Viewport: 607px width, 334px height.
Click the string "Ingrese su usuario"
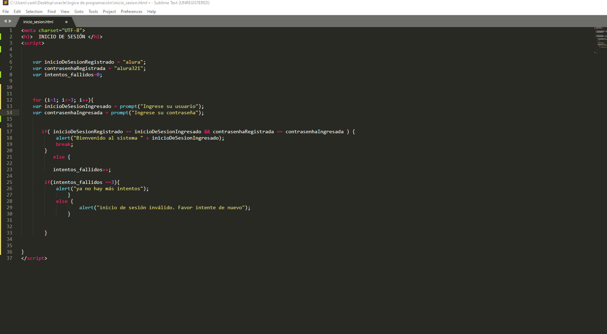(x=169, y=106)
